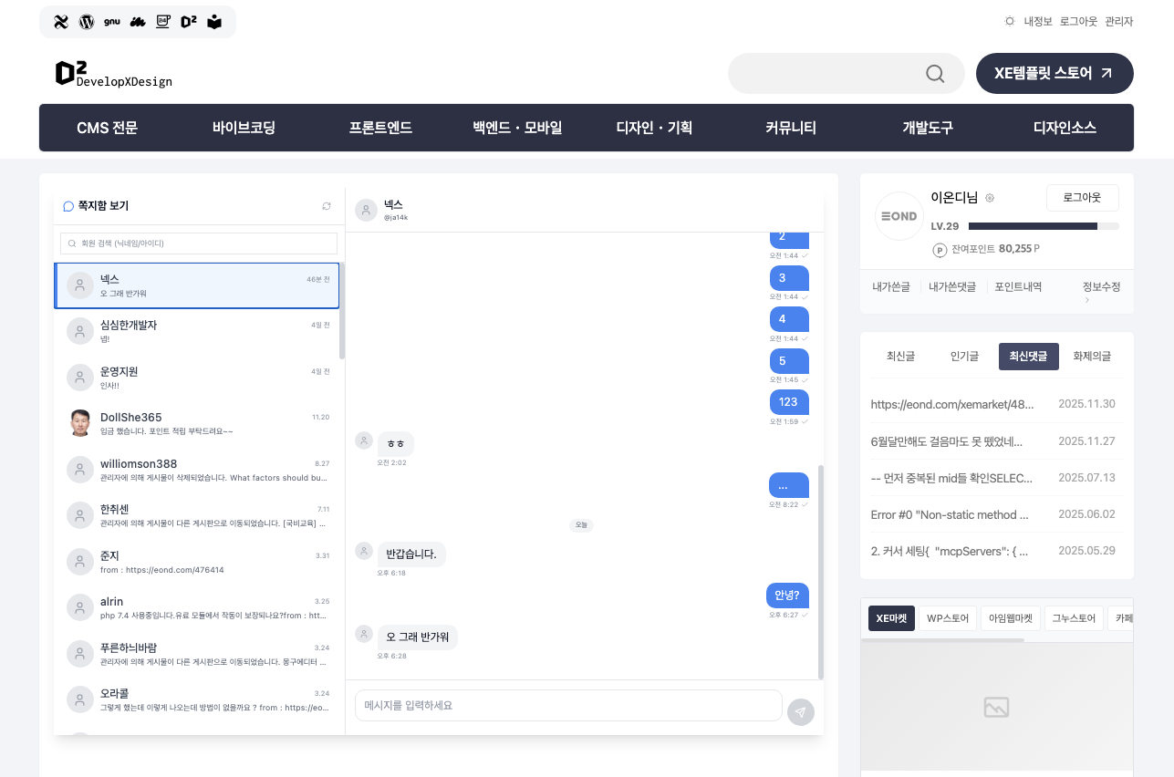Send message with paper plane icon
The height and width of the screenshot is (777, 1174).
tap(800, 712)
